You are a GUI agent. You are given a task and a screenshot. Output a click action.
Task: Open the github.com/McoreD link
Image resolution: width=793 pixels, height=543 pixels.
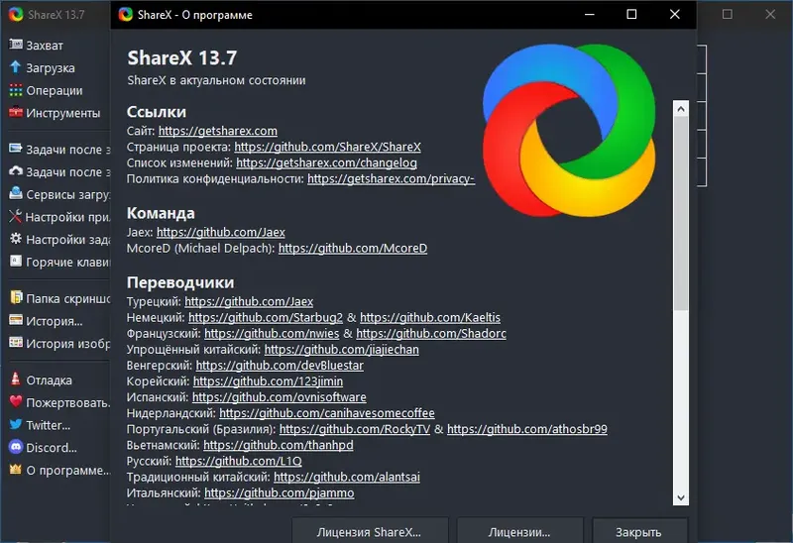(353, 249)
